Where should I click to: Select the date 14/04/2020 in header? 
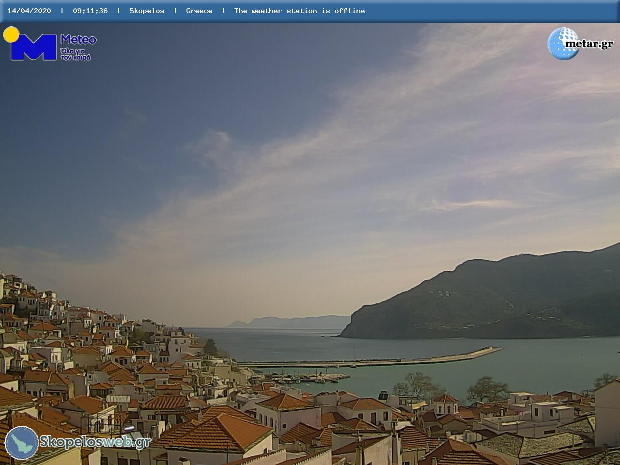point(30,11)
